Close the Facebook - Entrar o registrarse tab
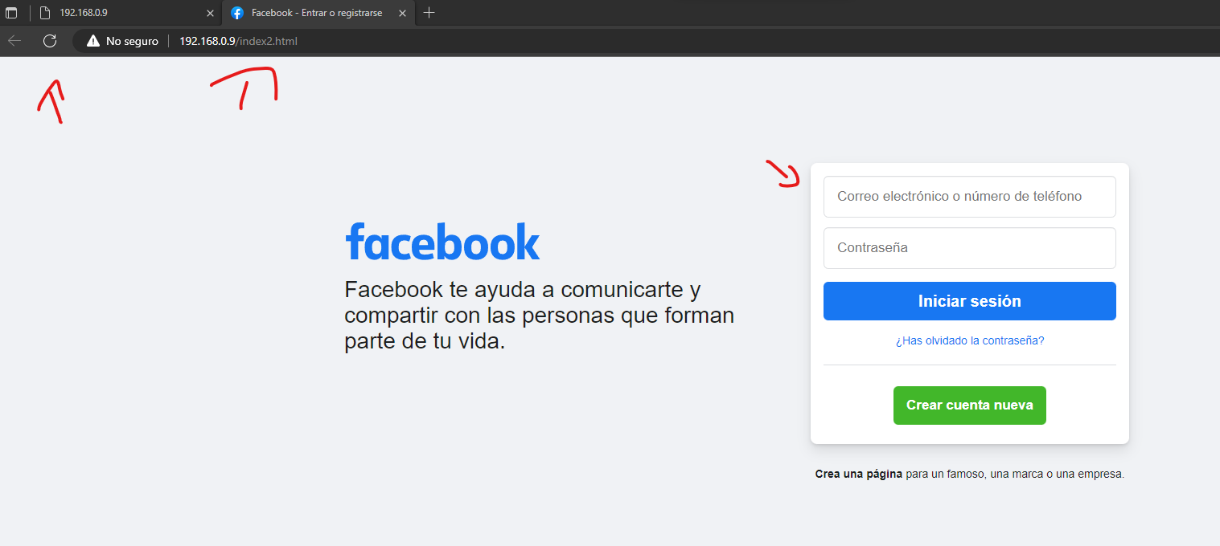This screenshot has height=546, width=1220. pos(402,13)
